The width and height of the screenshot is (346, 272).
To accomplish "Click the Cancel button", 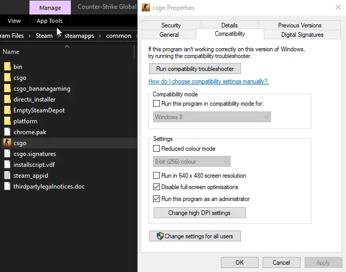I will pos(281,263).
